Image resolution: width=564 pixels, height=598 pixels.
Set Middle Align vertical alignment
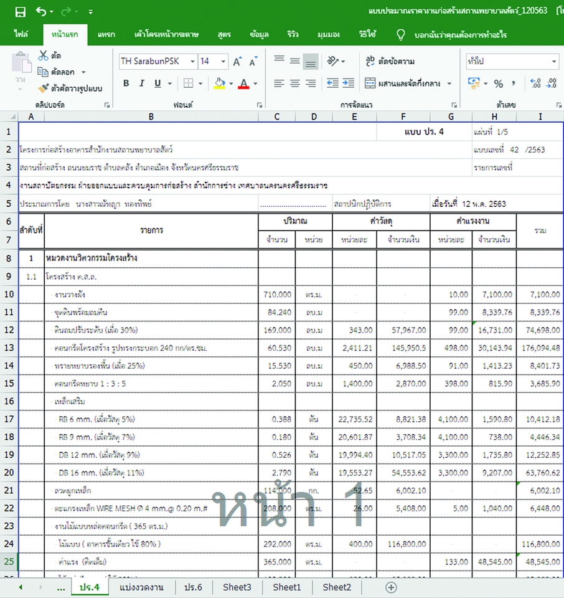(x=294, y=60)
